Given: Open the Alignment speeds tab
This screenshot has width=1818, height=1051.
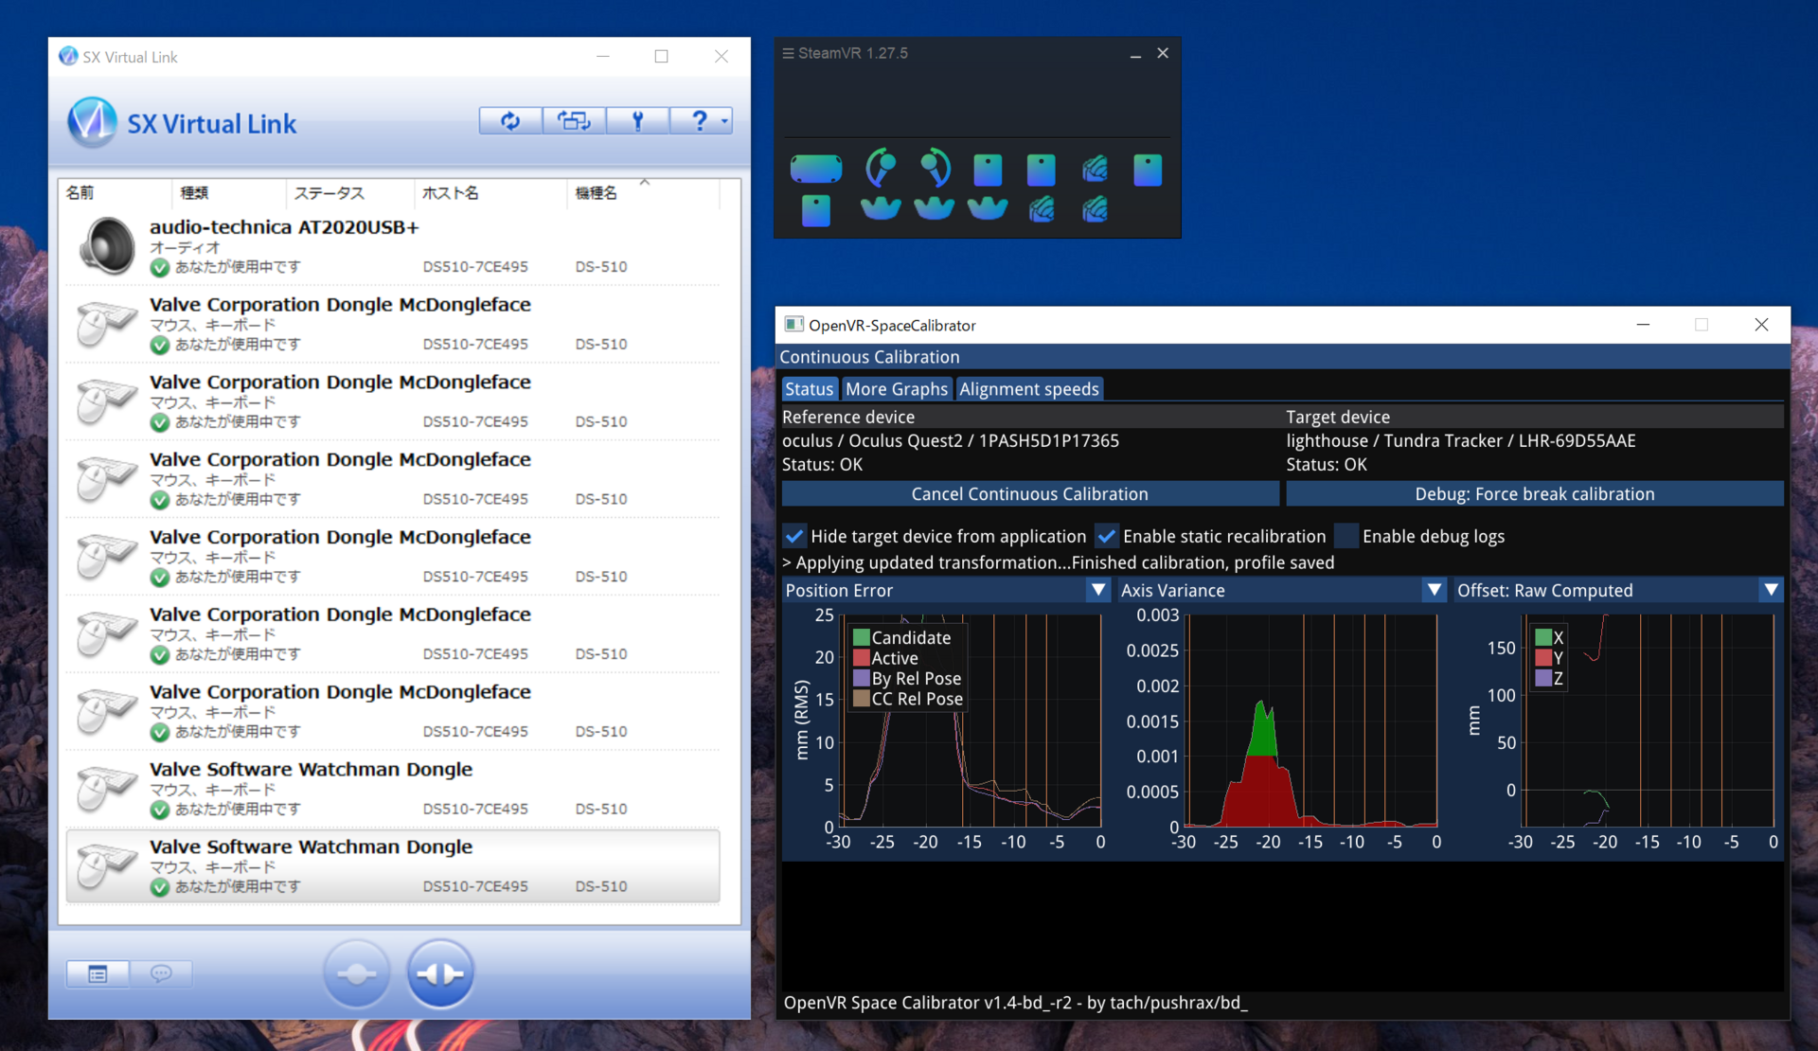Looking at the screenshot, I should click(x=1028, y=389).
